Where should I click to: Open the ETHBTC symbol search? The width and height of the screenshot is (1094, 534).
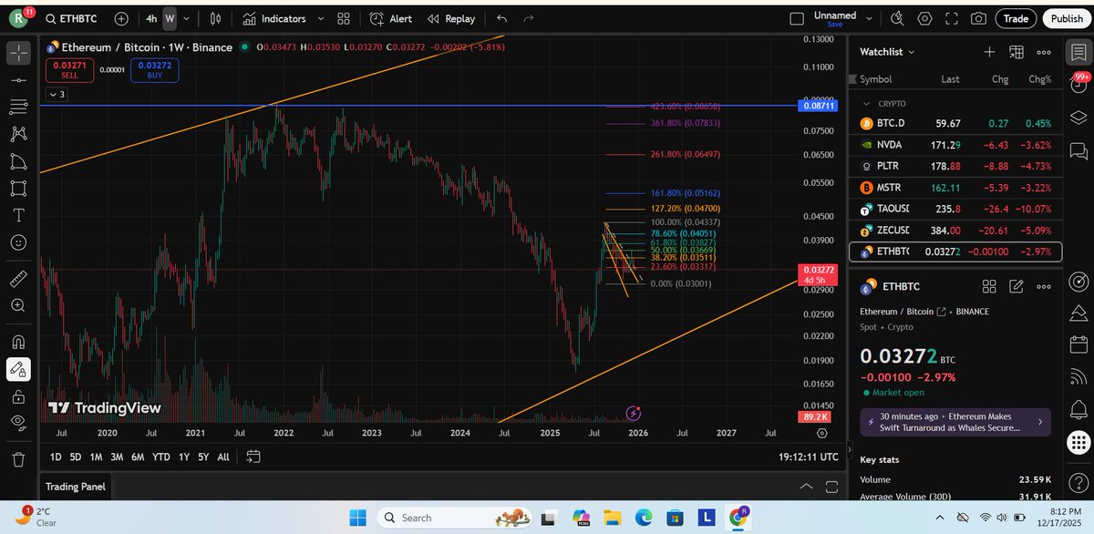pos(73,18)
